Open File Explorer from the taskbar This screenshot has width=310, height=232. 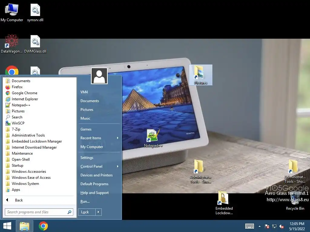click(x=25, y=226)
